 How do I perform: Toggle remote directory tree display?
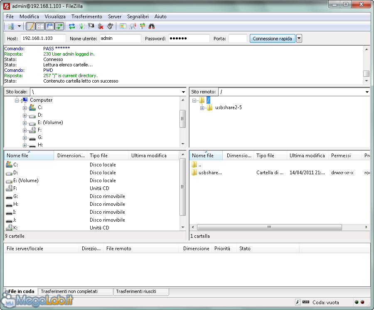[x=50, y=26]
